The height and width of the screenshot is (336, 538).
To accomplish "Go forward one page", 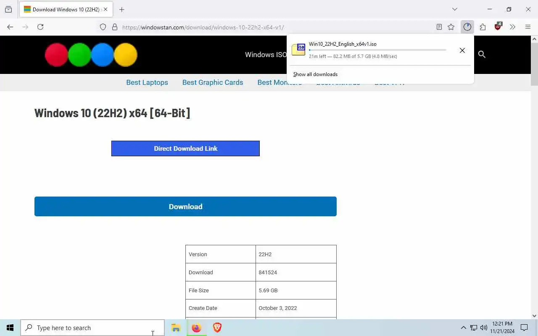I will 25,27.
